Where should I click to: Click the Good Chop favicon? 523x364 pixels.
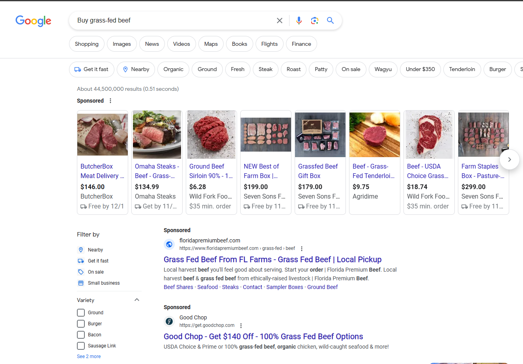tap(169, 321)
